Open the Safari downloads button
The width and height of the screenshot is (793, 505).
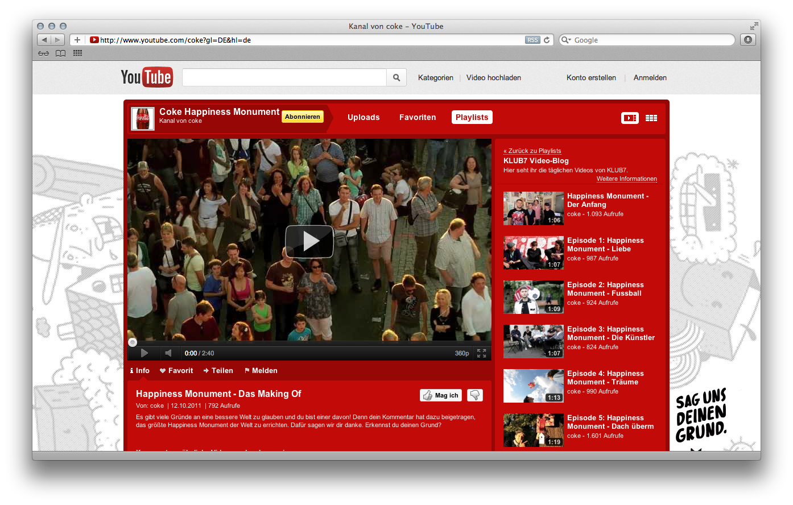[x=748, y=40]
